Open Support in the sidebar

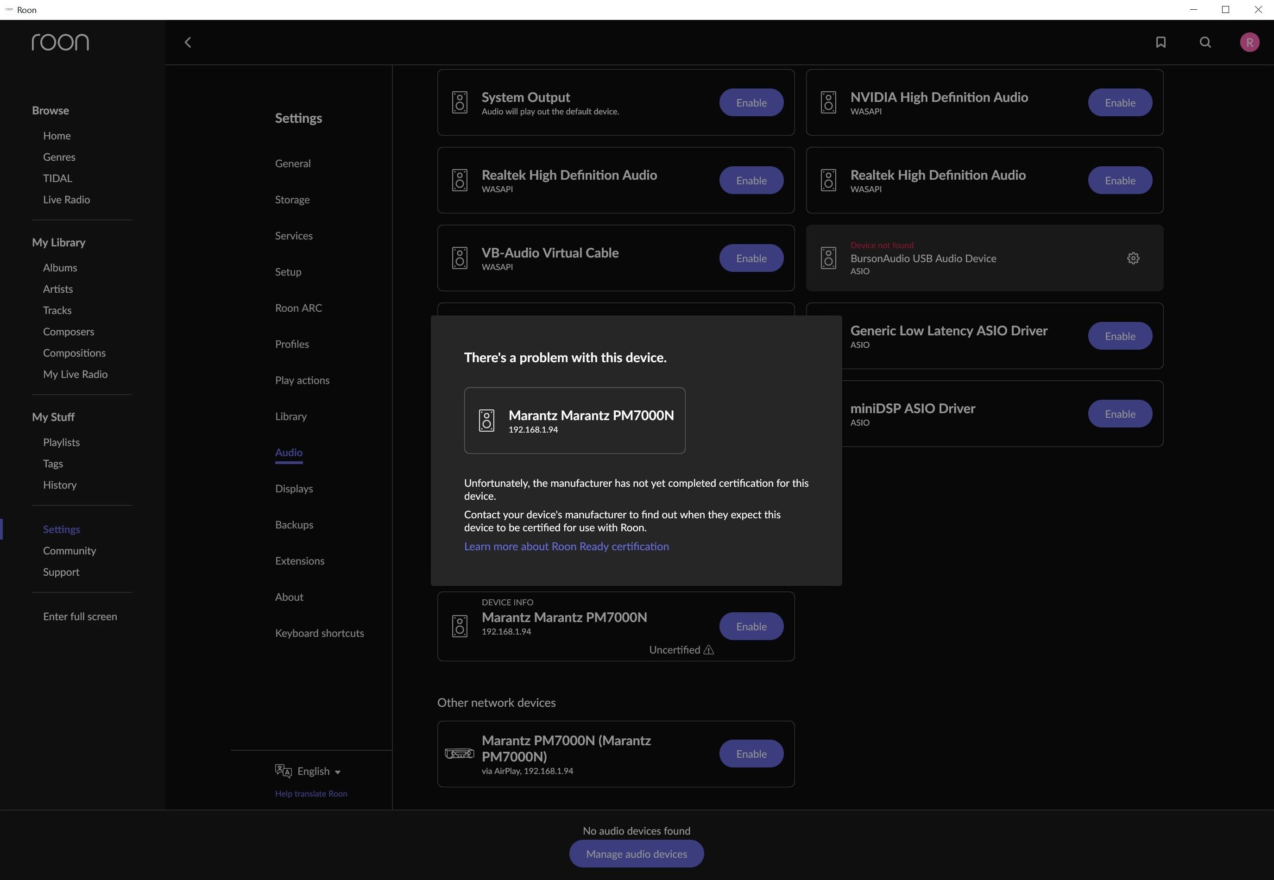61,572
